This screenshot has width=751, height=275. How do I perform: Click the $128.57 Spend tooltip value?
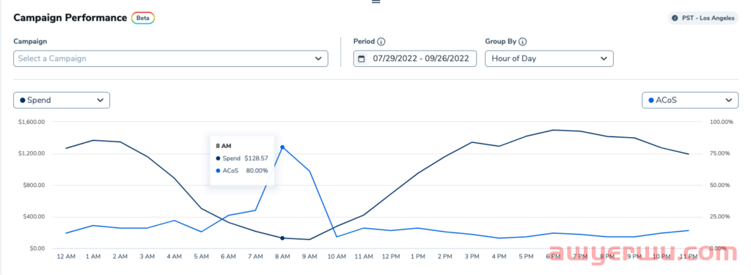256,158
